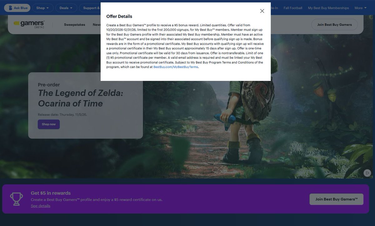Click See details under rewards banner
The image size is (375, 226).
click(41, 206)
